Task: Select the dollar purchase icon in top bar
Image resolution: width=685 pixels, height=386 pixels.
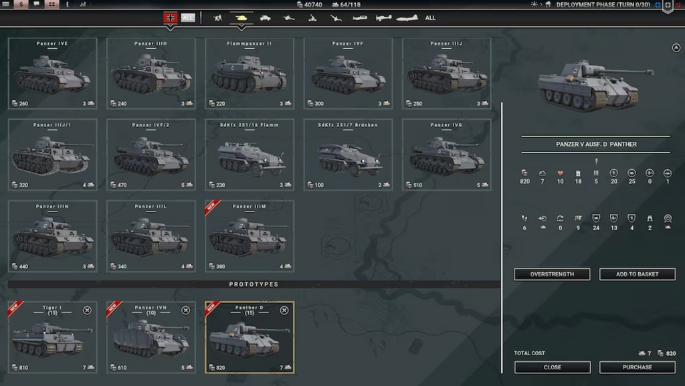Action: [x=21, y=5]
